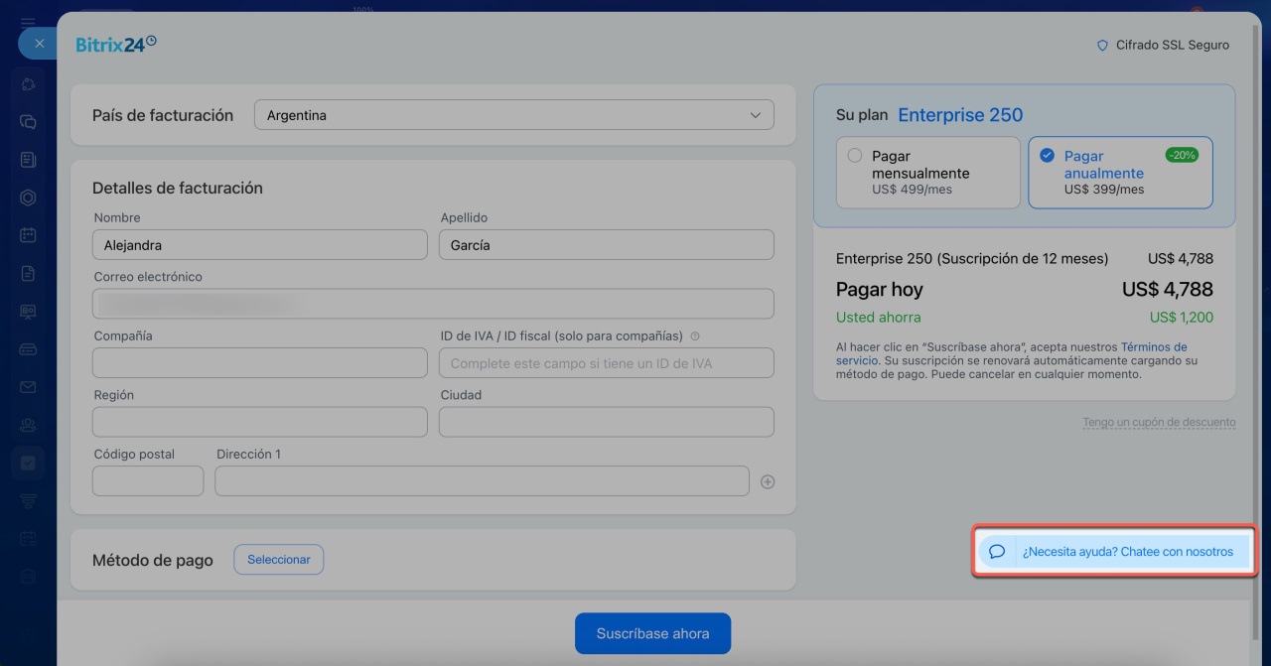The width and height of the screenshot is (1271, 666).
Task: Click the SSL secure shield icon
Action: (x=1101, y=46)
